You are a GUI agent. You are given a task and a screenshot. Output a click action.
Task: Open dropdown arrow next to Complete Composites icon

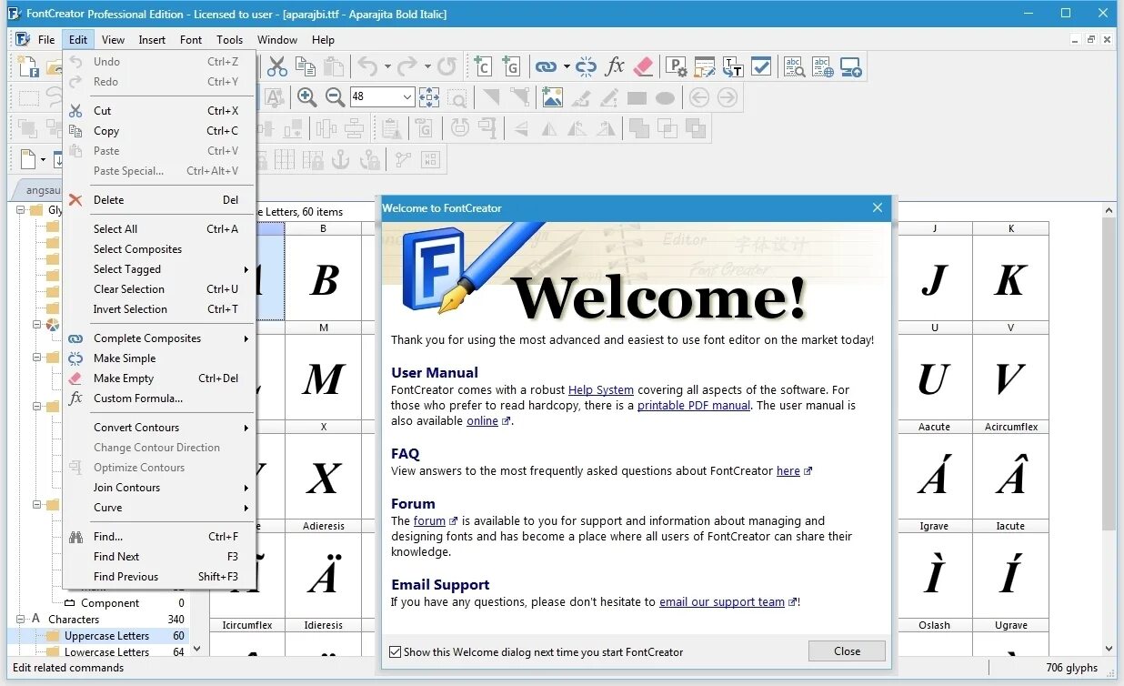pos(567,66)
